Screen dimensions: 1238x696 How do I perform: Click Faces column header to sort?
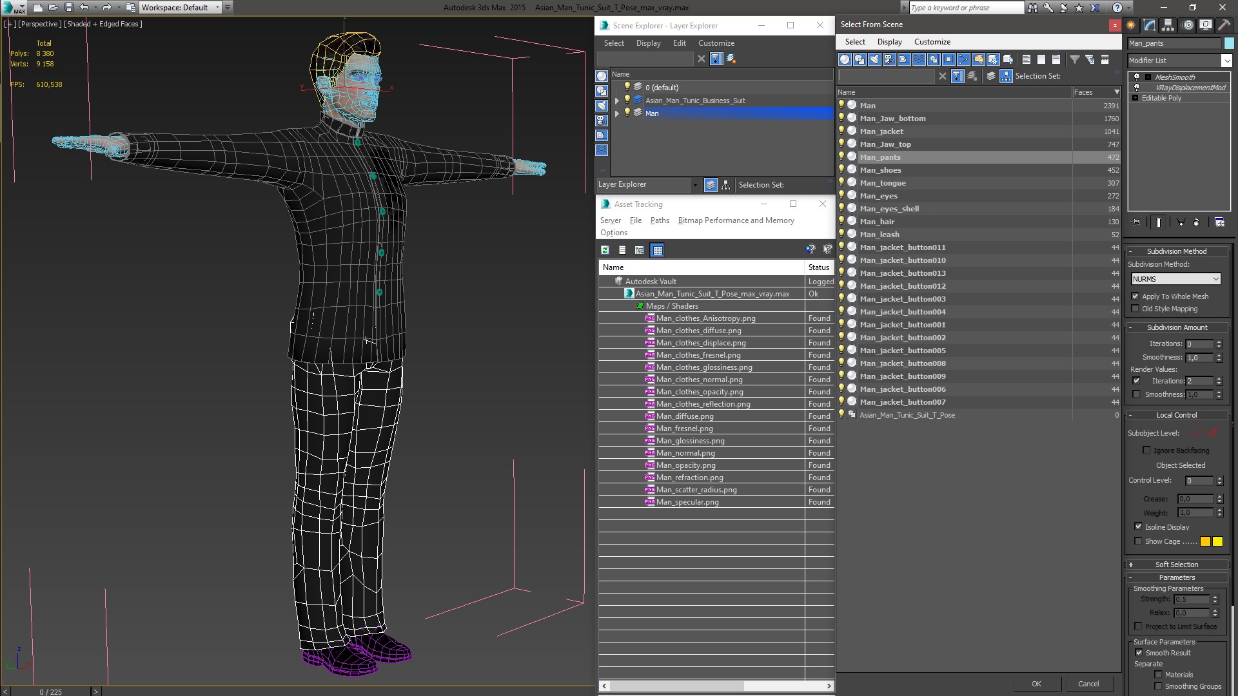click(1097, 92)
